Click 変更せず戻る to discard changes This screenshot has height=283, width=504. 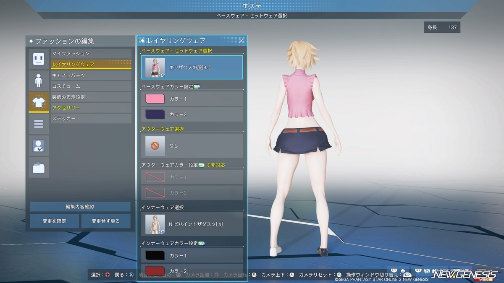106,221
